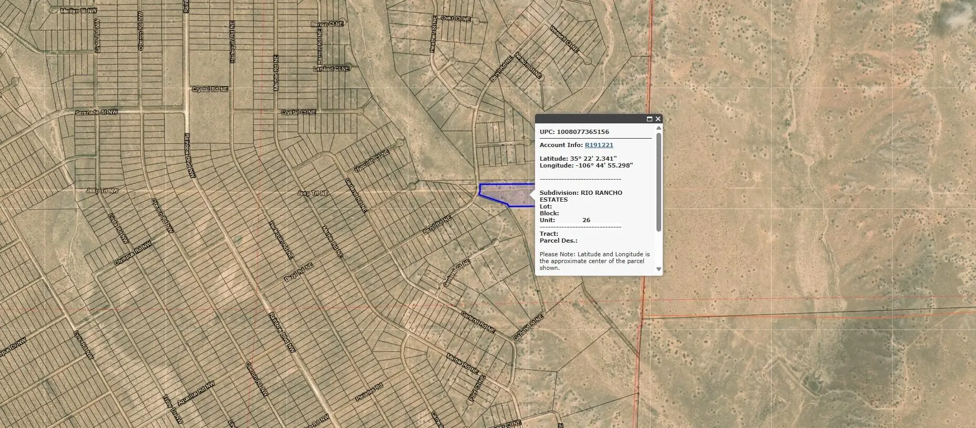The width and height of the screenshot is (976, 428).
Task: Click the Jeep Trl NE street label
Action: (313, 193)
